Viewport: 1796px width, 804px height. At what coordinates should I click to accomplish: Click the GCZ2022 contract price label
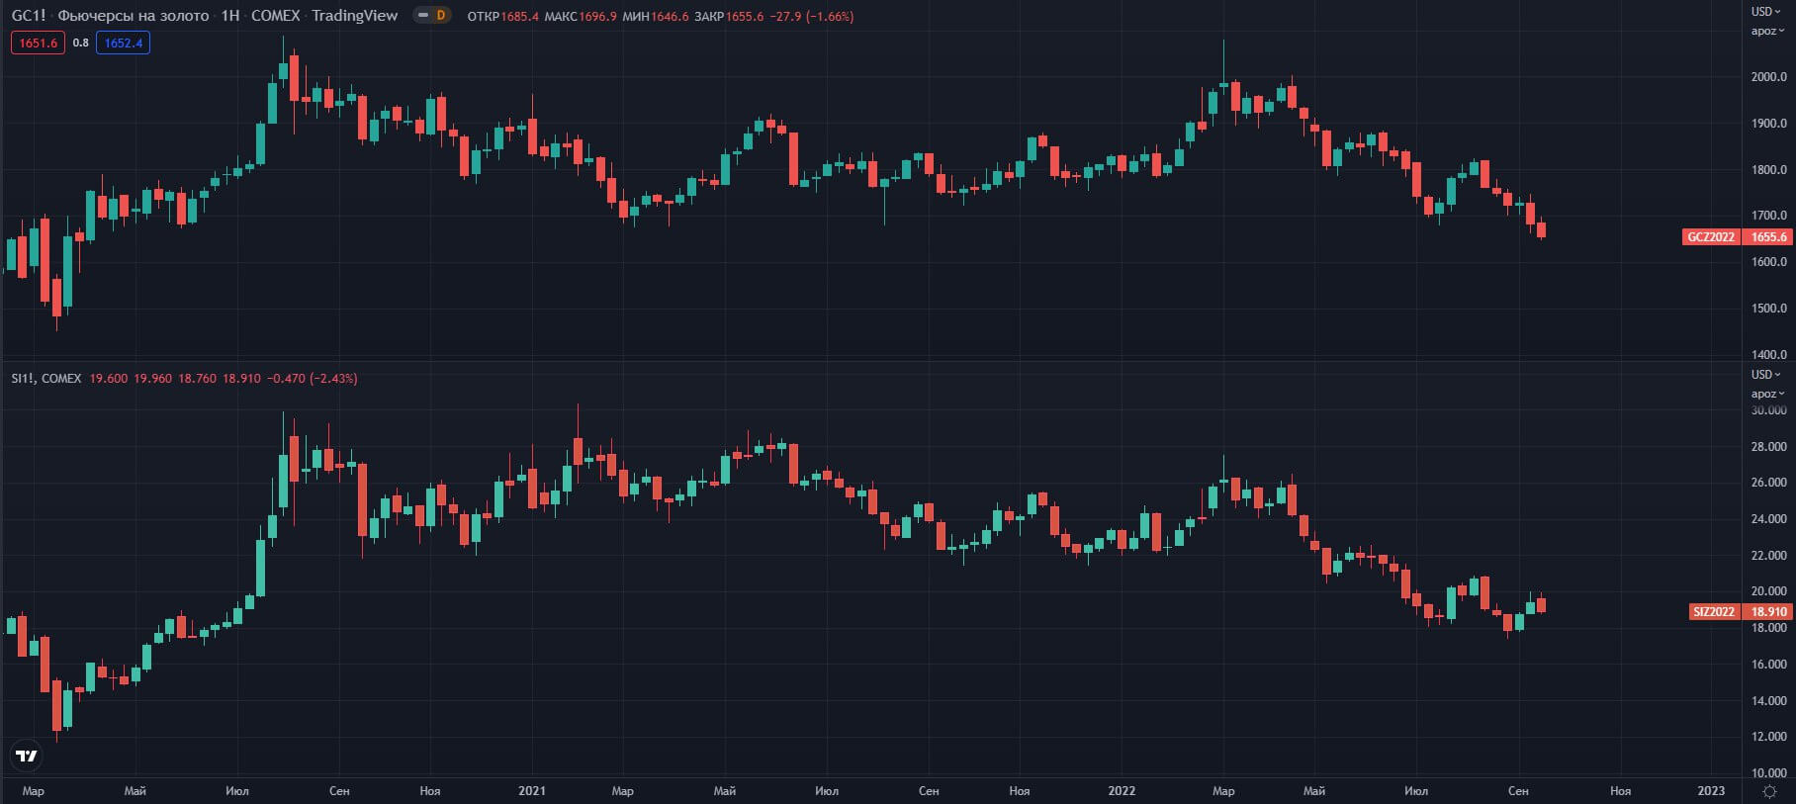pos(1711,237)
